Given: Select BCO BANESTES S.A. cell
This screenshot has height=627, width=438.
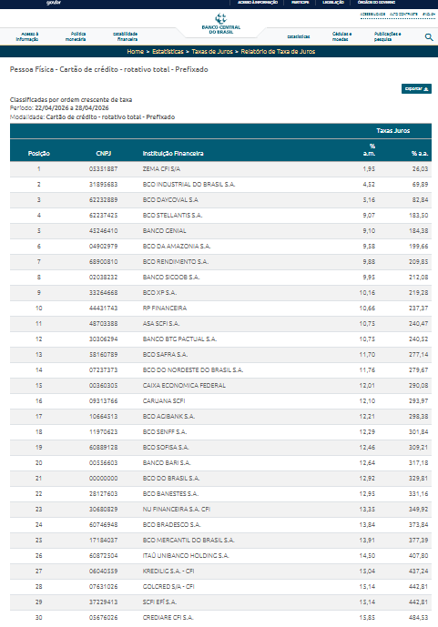Looking at the screenshot, I should [x=170, y=493].
